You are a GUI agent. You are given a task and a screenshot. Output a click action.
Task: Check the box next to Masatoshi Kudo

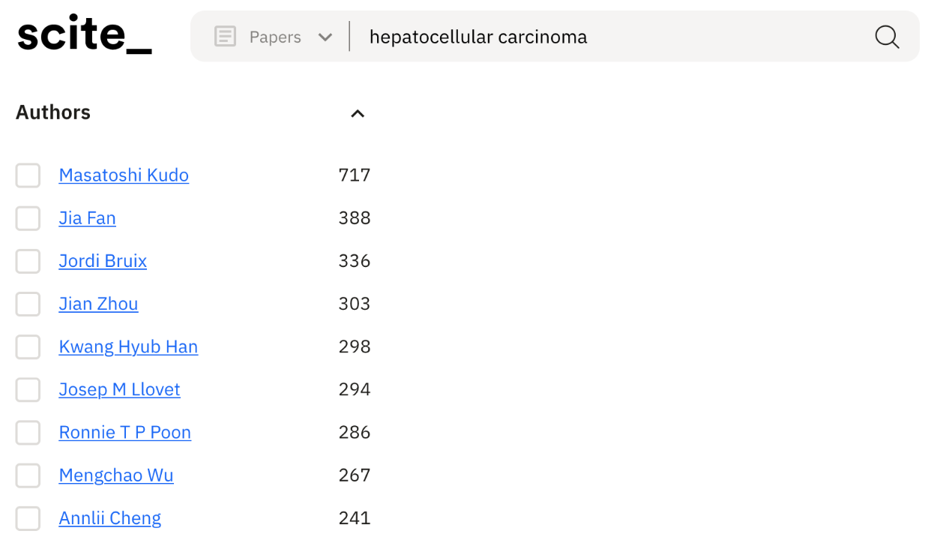[28, 175]
